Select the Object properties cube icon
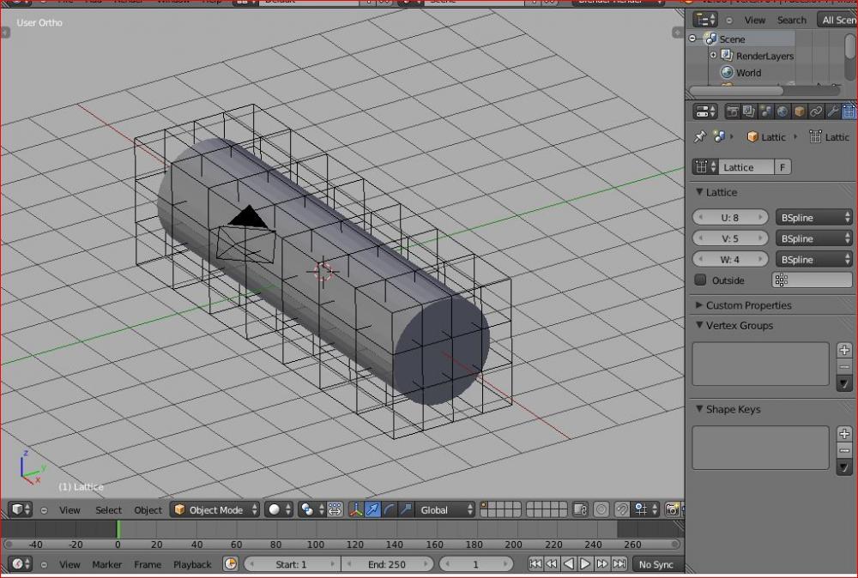The image size is (858, 578). pyautogui.click(x=799, y=111)
